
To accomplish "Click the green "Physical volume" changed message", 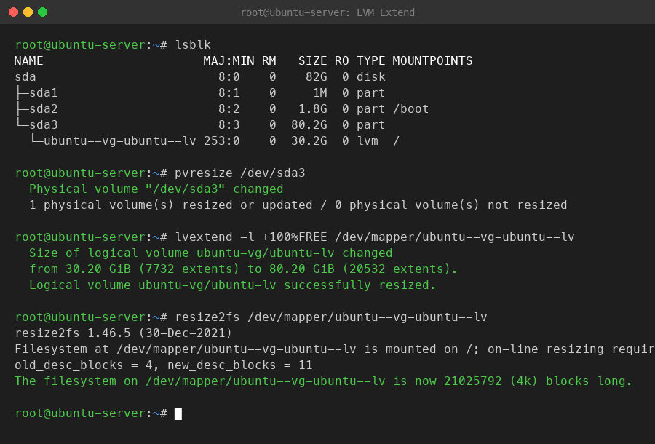I will point(156,189).
